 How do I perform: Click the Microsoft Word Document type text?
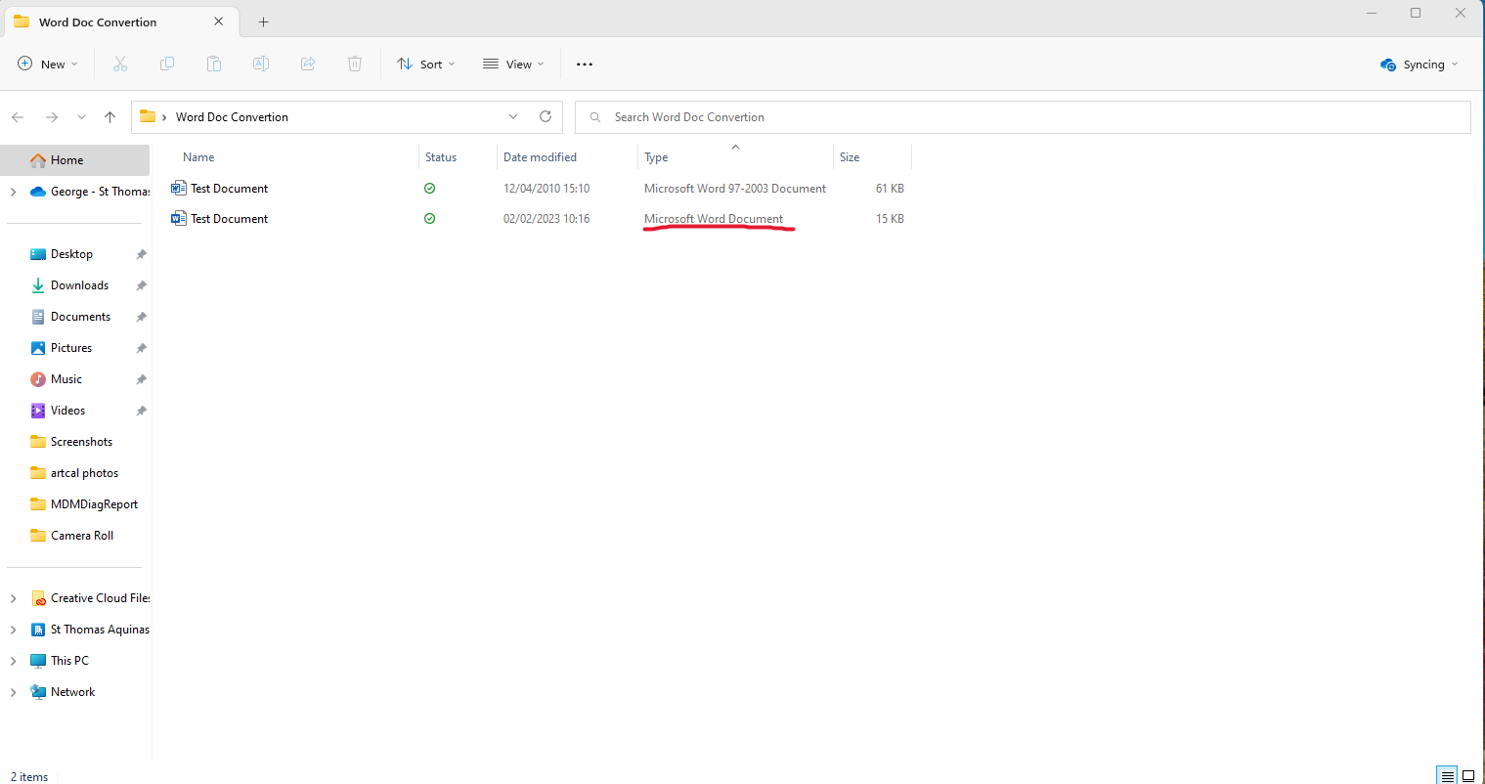pos(714,219)
